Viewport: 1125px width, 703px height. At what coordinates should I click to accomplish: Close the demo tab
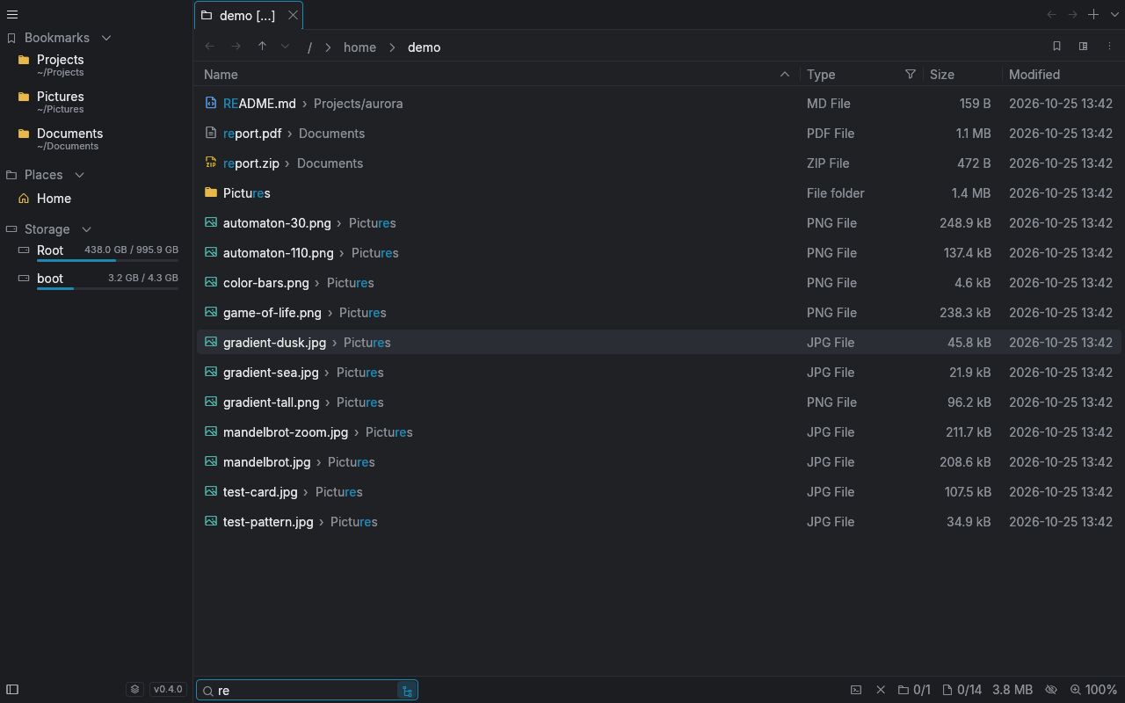tap(293, 15)
